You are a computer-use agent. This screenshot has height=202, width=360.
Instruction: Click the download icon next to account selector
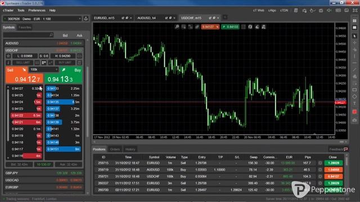tap(86, 19)
